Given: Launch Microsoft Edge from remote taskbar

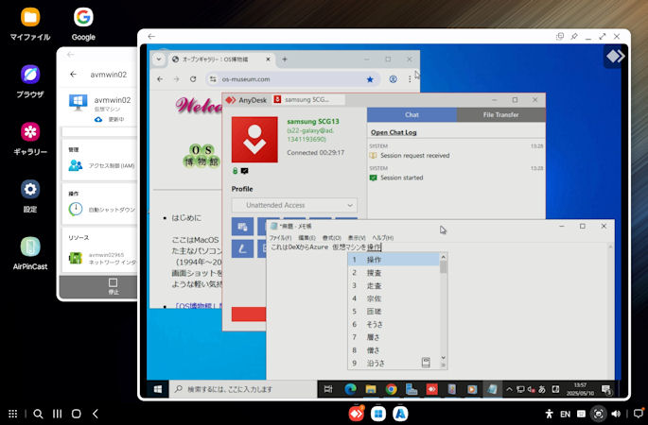Looking at the screenshot, I should (350, 389).
